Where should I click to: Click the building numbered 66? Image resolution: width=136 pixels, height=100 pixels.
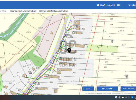[x=77, y=33]
